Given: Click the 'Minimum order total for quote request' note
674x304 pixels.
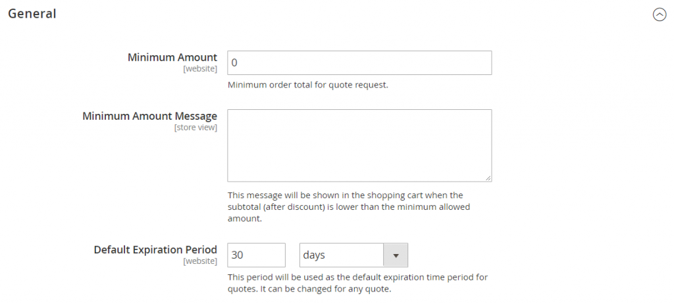Looking at the screenshot, I should pyautogui.click(x=308, y=85).
